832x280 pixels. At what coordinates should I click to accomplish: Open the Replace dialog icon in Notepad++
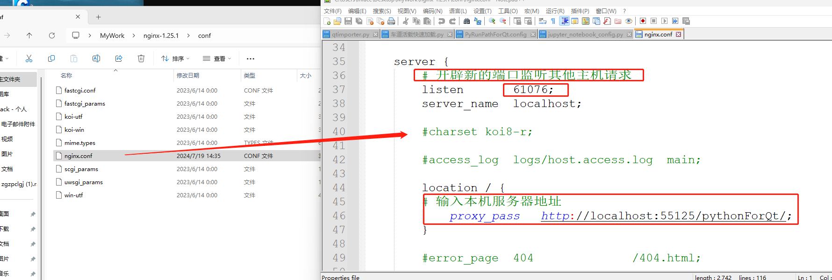[x=477, y=21]
